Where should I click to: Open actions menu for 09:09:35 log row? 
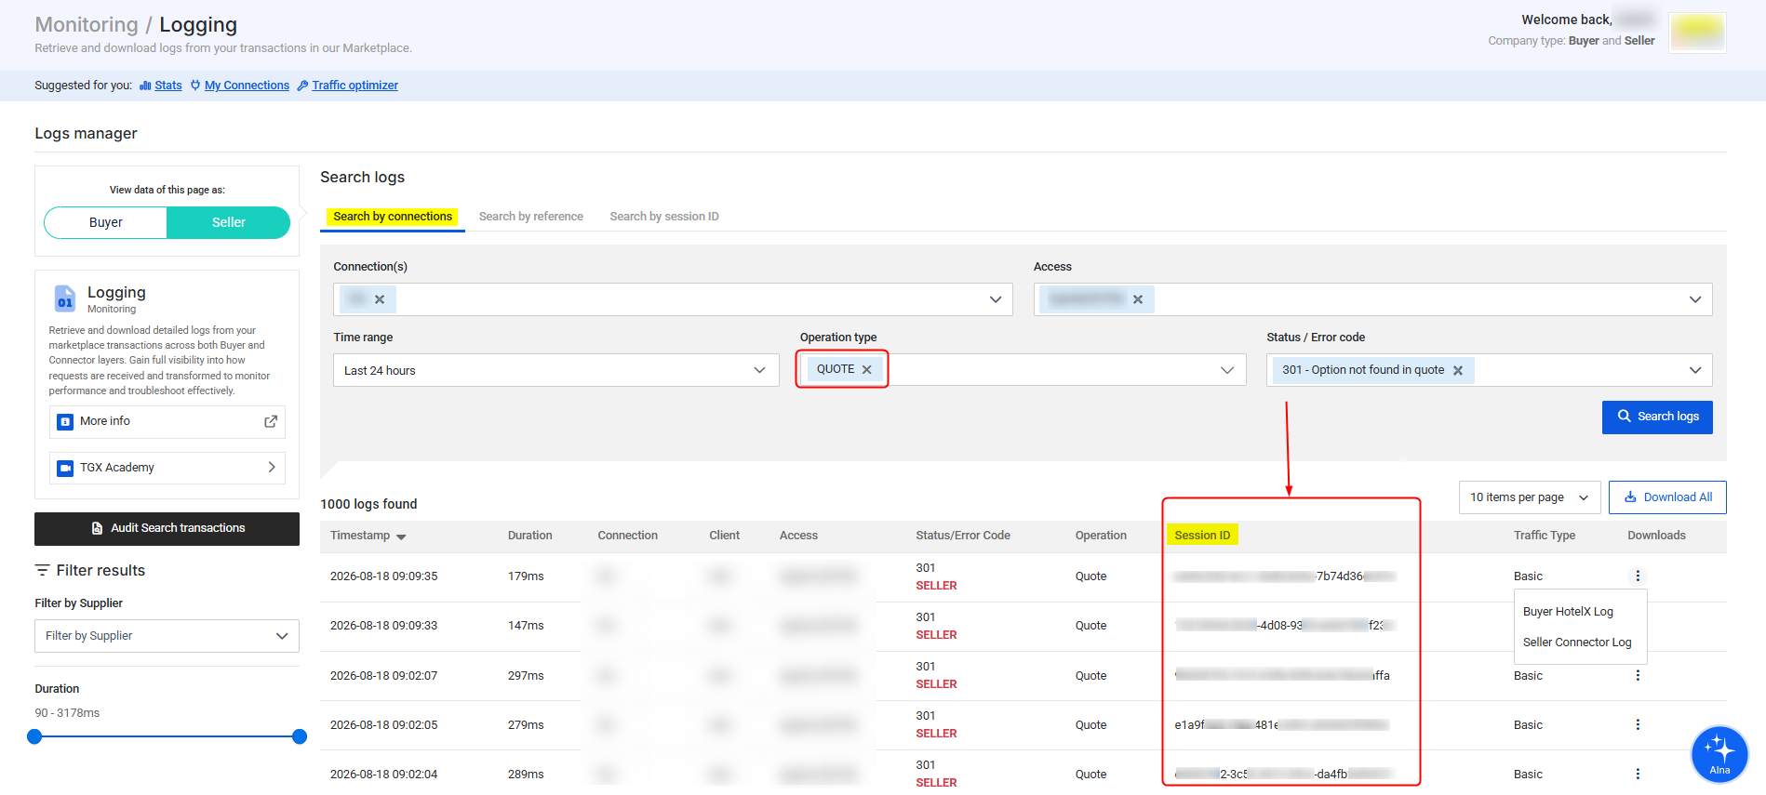point(1638,576)
